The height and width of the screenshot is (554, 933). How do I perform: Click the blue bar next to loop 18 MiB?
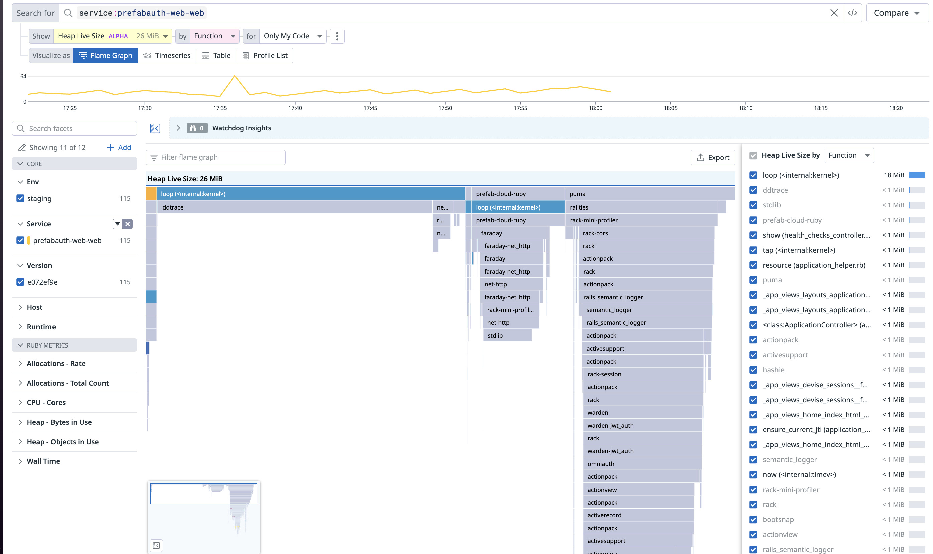pyautogui.click(x=917, y=175)
